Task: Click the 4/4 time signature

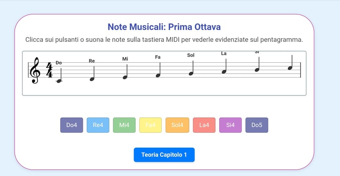Action: 50,70
